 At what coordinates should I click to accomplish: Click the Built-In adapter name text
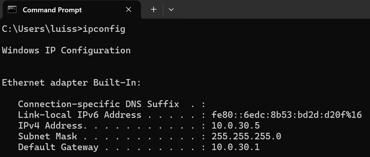click(x=115, y=83)
